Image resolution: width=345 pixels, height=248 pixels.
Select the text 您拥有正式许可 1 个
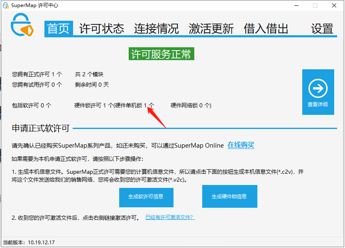[37, 74]
